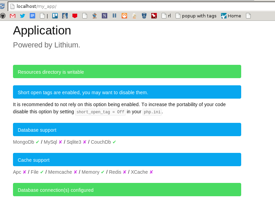
Task: Open the Twitter bookmark
Action: point(23,16)
